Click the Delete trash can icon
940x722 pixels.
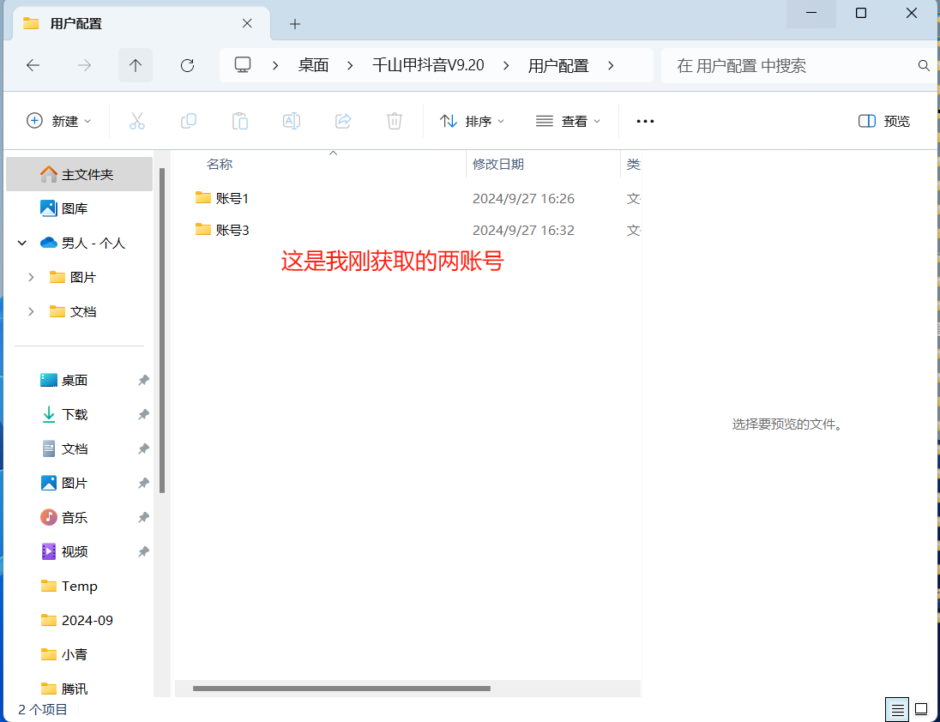(x=395, y=121)
